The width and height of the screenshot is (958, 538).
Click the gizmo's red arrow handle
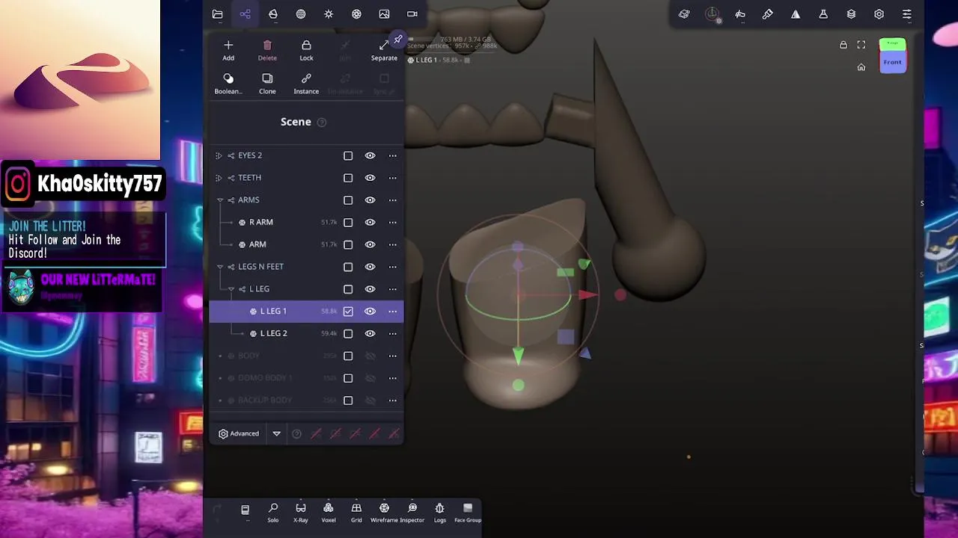click(x=589, y=295)
